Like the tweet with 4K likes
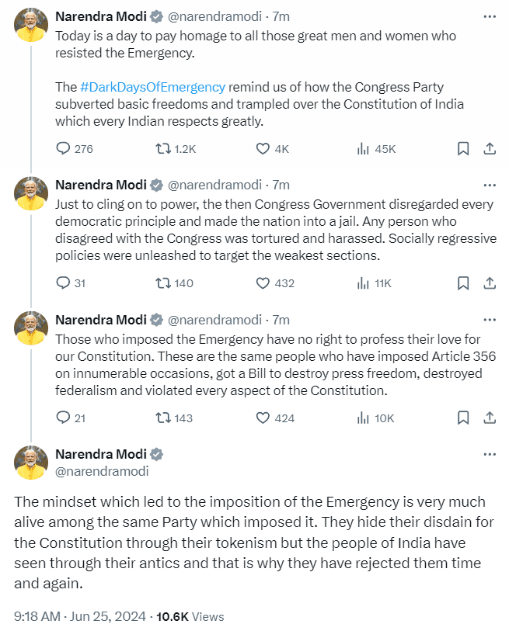 (263, 149)
